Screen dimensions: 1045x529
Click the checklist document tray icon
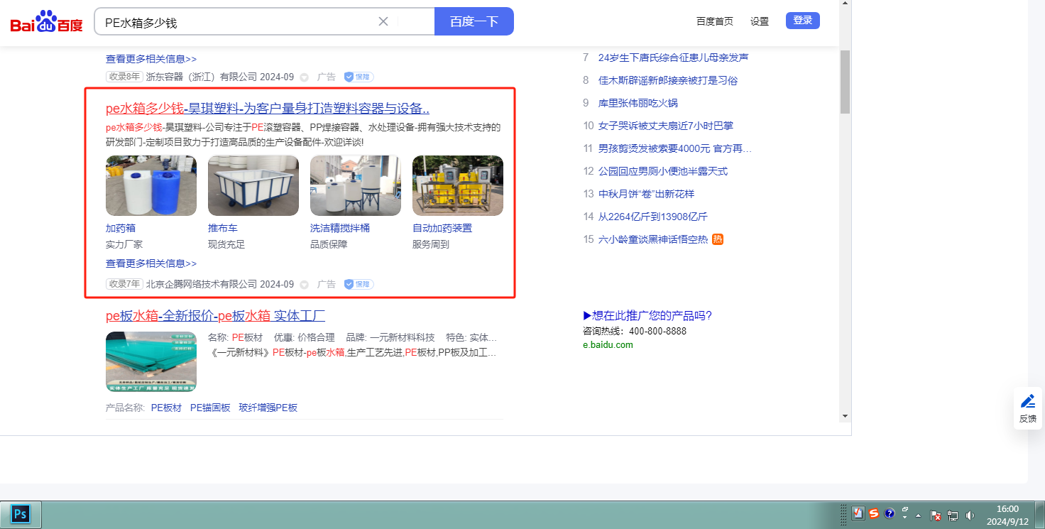tap(858, 514)
